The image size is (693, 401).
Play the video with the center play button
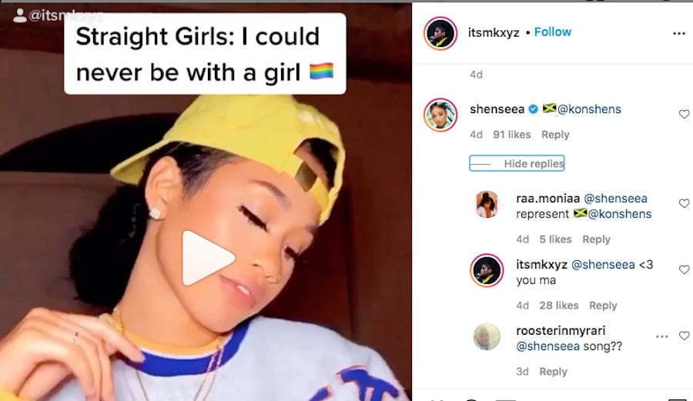[206, 258]
